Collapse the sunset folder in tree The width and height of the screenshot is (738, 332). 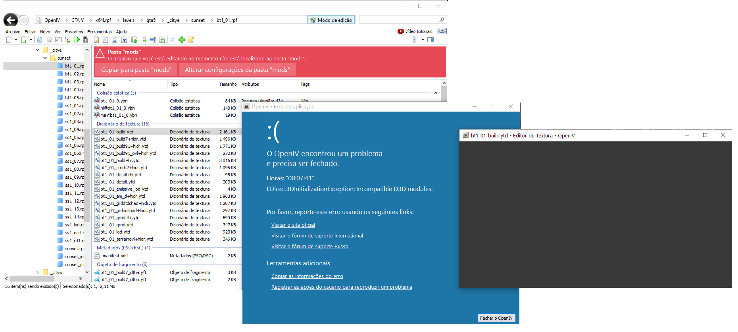[x=45, y=58]
